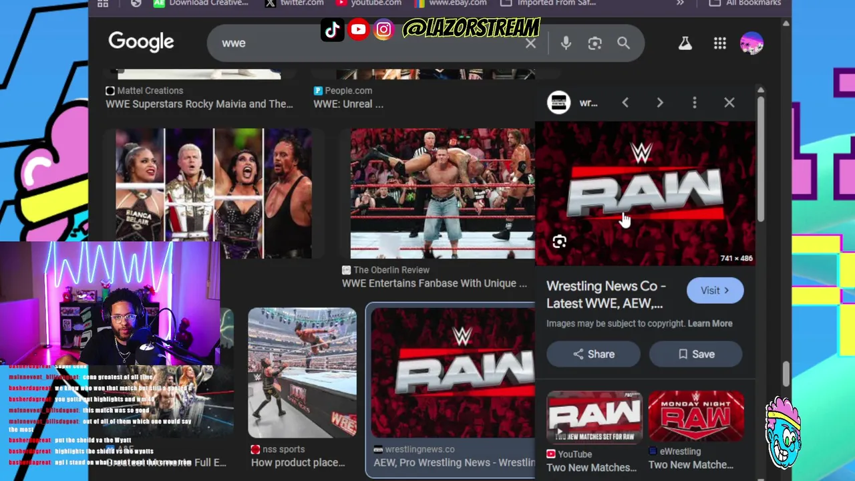Open 'WWE Entertains Fanbase With Unique' caption
Image resolution: width=855 pixels, height=481 pixels.
434,283
